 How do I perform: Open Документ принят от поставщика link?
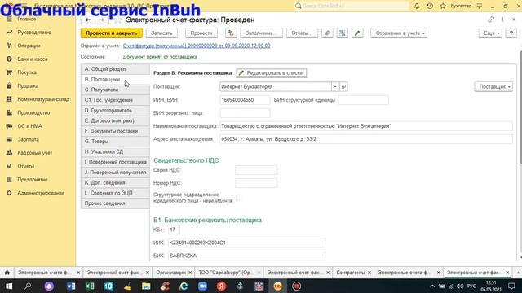coord(160,57)
